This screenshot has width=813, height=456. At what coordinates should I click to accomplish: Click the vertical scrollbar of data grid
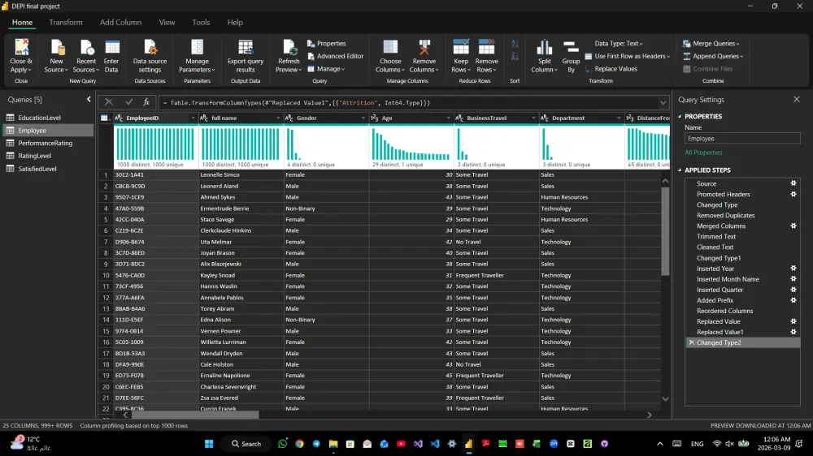coord(665,231)
